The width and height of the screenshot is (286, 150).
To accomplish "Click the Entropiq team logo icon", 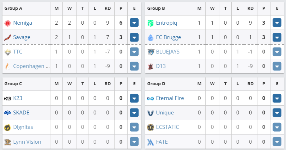I will [151, 23].
